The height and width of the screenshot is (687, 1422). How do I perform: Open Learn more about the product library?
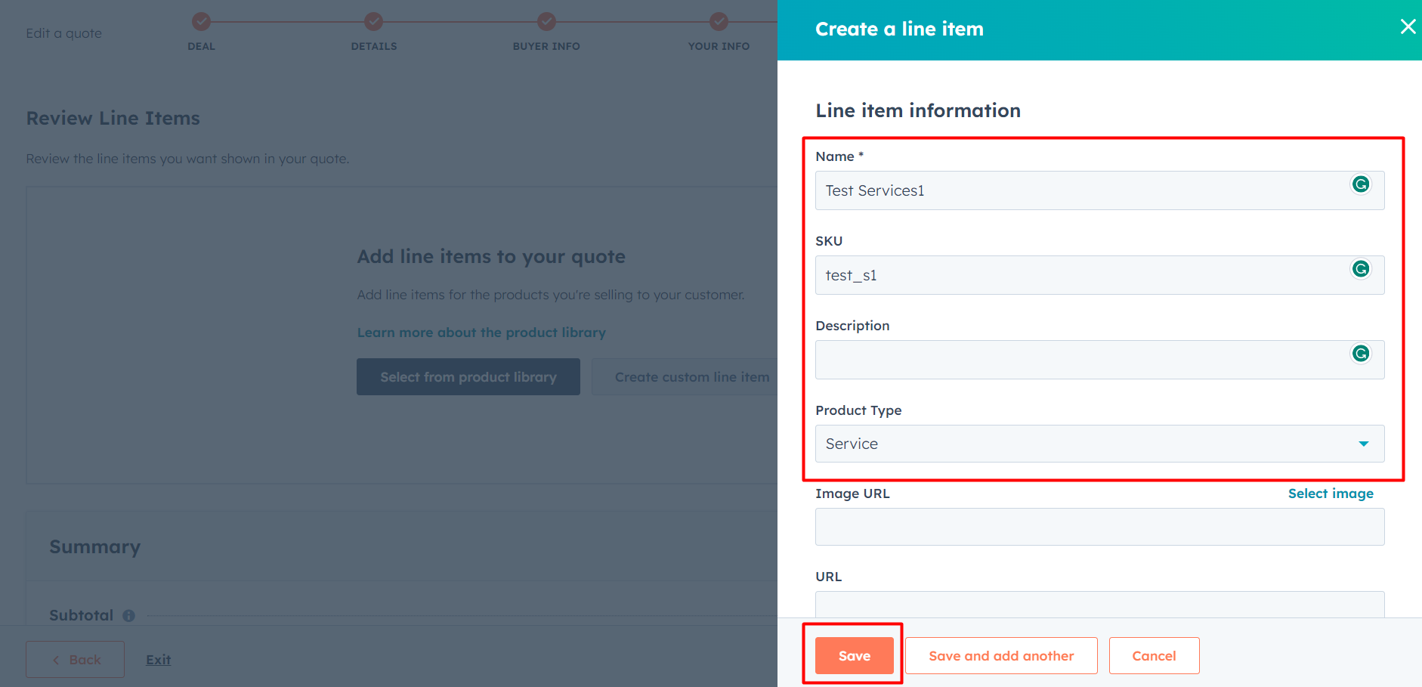(481, 333)
